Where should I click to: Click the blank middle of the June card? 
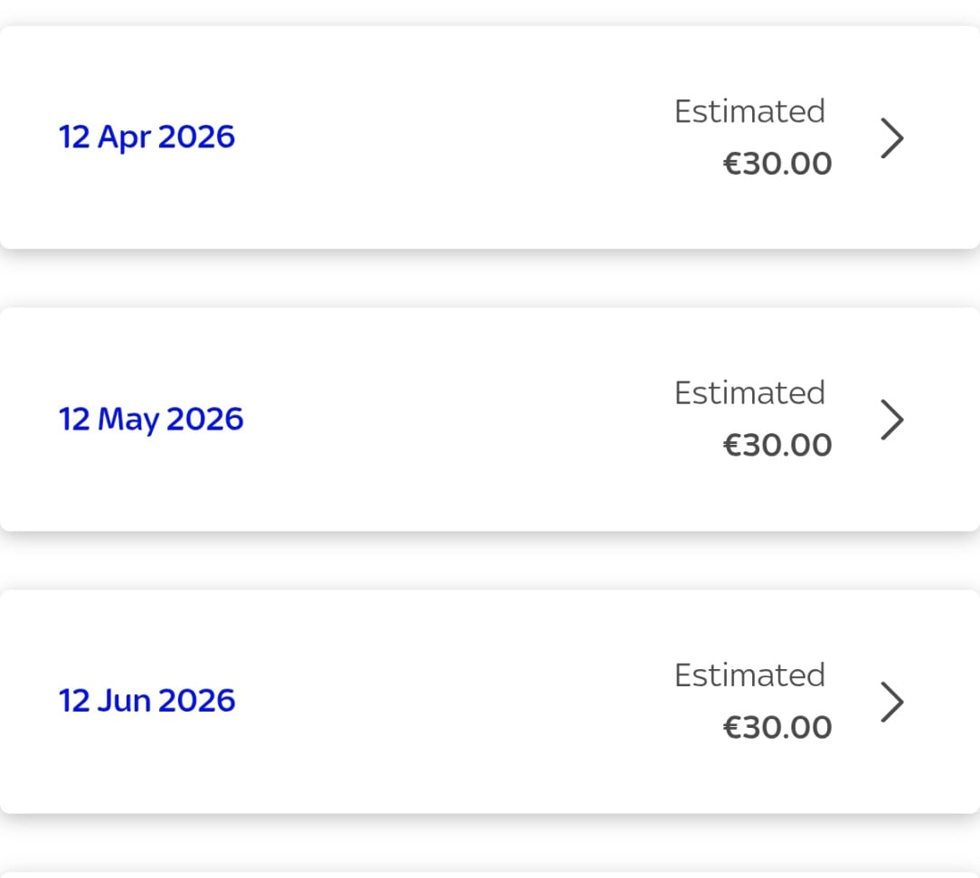coord(452,702)
